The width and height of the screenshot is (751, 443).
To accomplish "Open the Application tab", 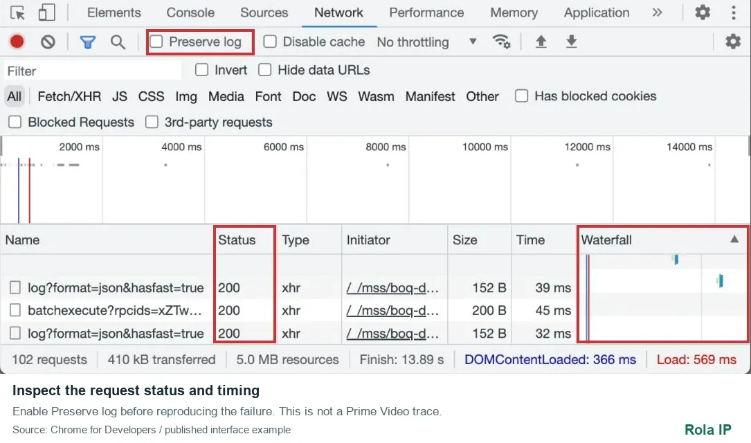I will (x=596, y=12).
